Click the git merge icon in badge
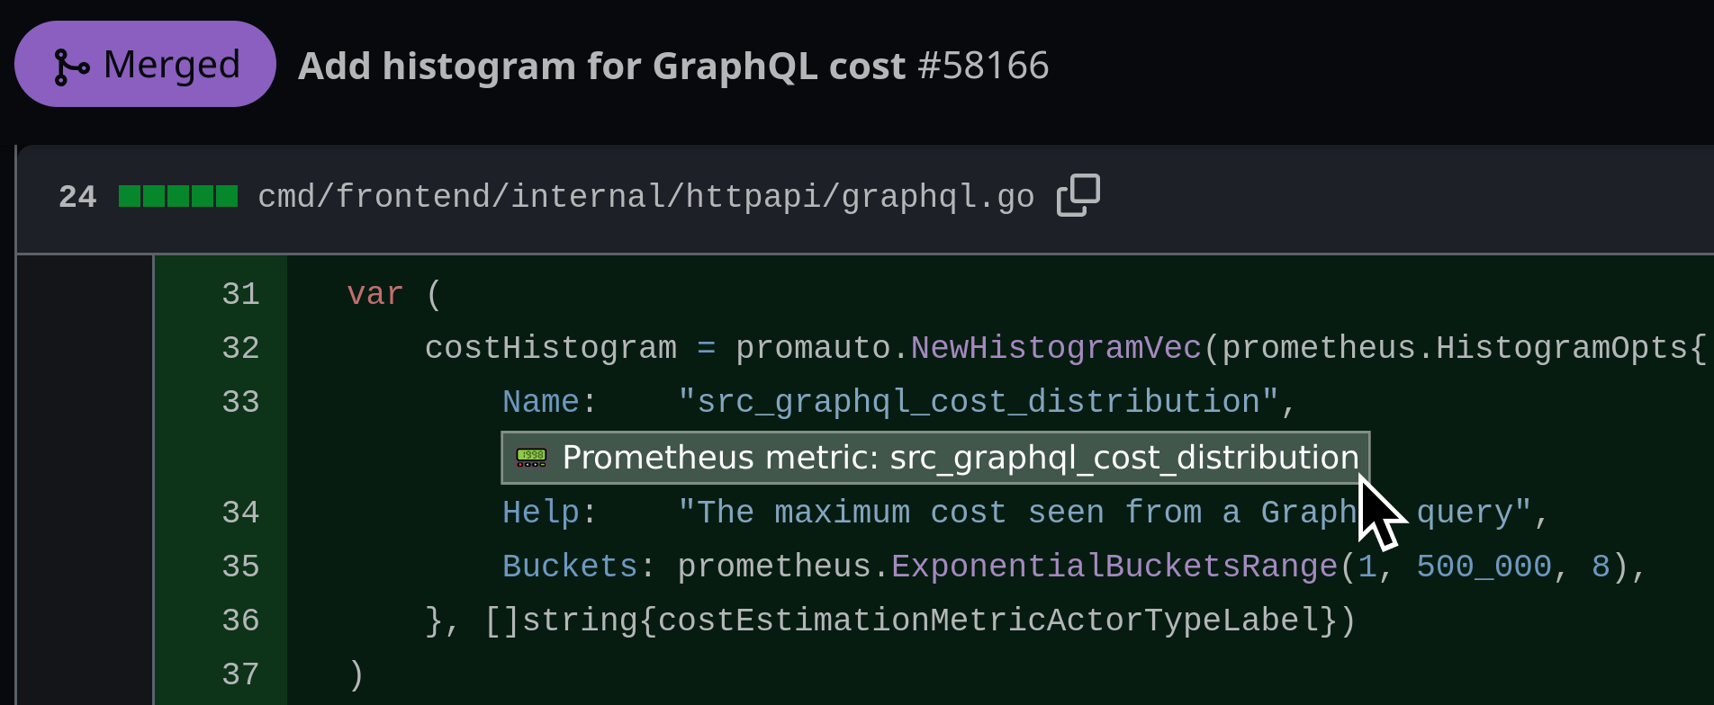The width and height of the screenshot is (1714, 705). pyautogui.click(x=71, y=67)
